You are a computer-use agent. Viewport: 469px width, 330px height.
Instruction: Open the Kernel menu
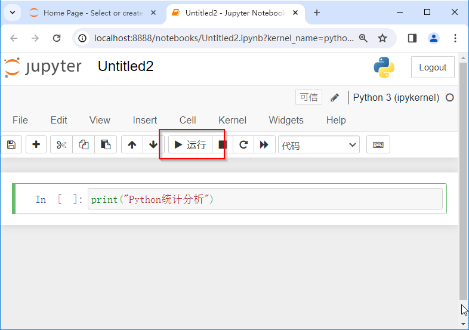tap(232, 121)
